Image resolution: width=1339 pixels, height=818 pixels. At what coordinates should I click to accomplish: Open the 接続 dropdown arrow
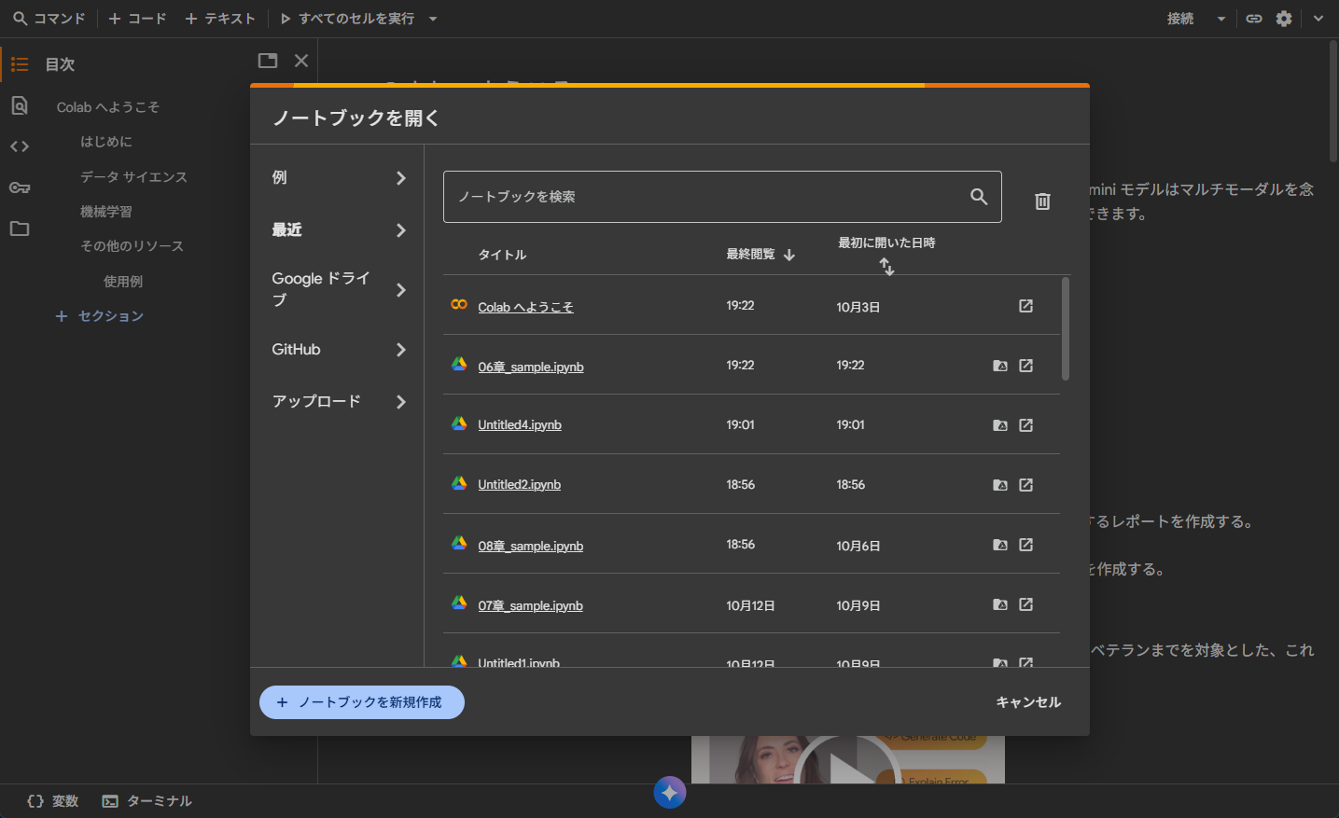[1220, 19]
